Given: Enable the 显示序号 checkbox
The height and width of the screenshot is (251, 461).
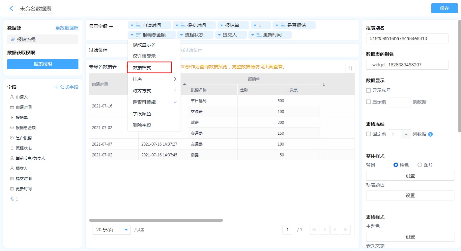Looking at the screenshot, I should coord(369,90).
